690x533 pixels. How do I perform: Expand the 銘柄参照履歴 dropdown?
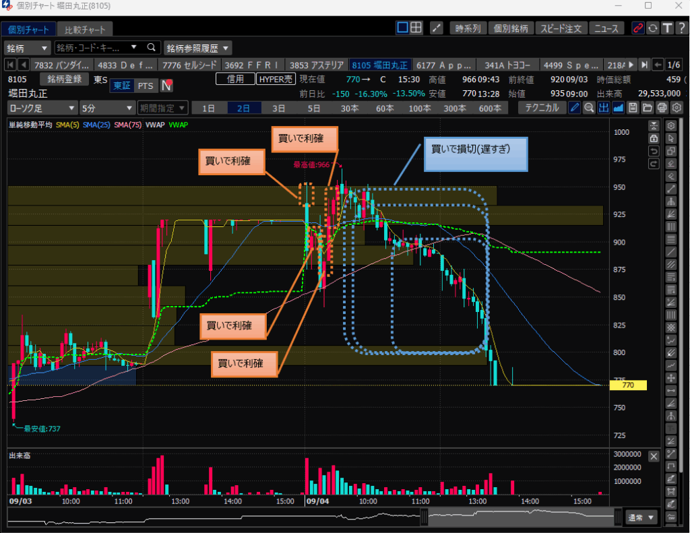click(197, 48)
